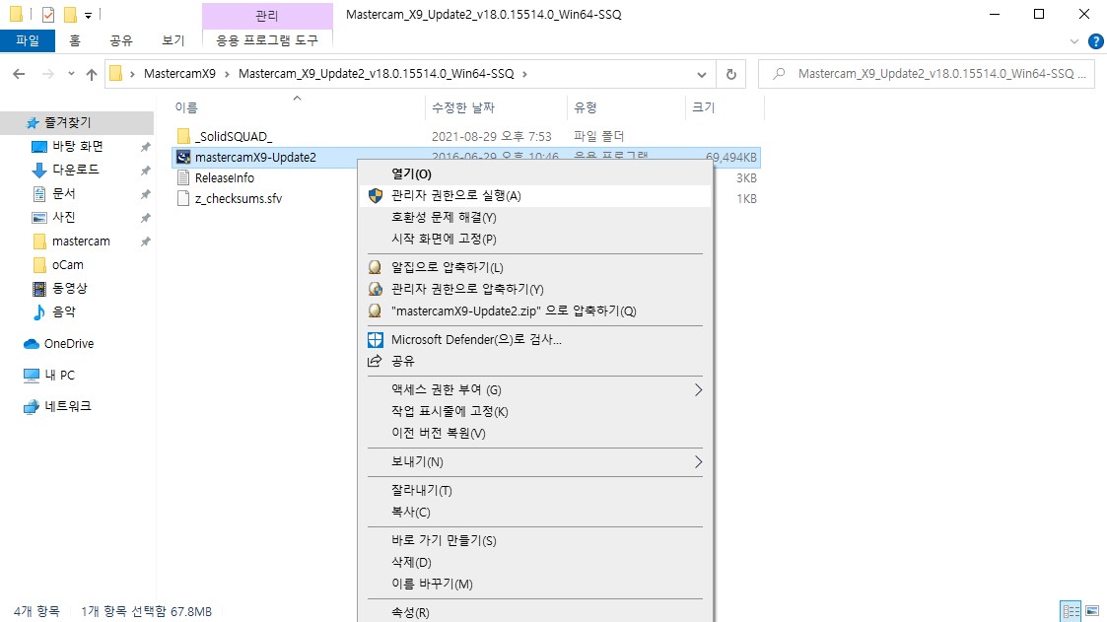This screenshot has height=622, width=1107.
Task: Click the _SolidSQUAD_ folder icon
Action: [183, 136]
